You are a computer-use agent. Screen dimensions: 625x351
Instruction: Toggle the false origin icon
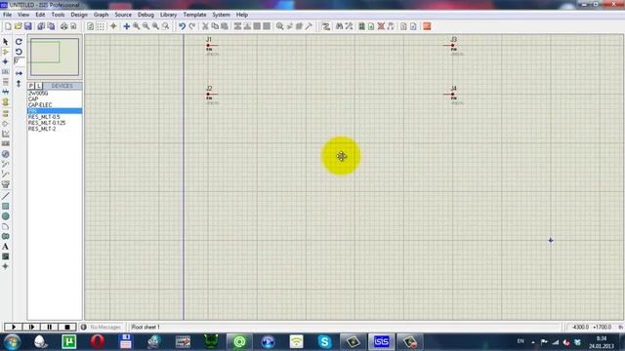(x=113, y=26)
